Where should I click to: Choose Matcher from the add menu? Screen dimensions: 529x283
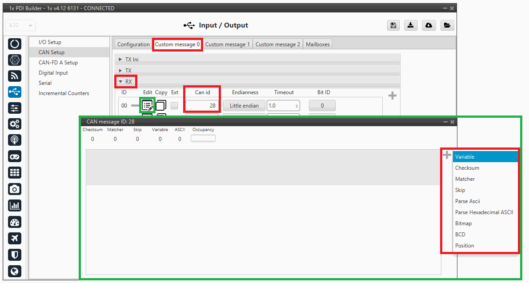(485, 179)
